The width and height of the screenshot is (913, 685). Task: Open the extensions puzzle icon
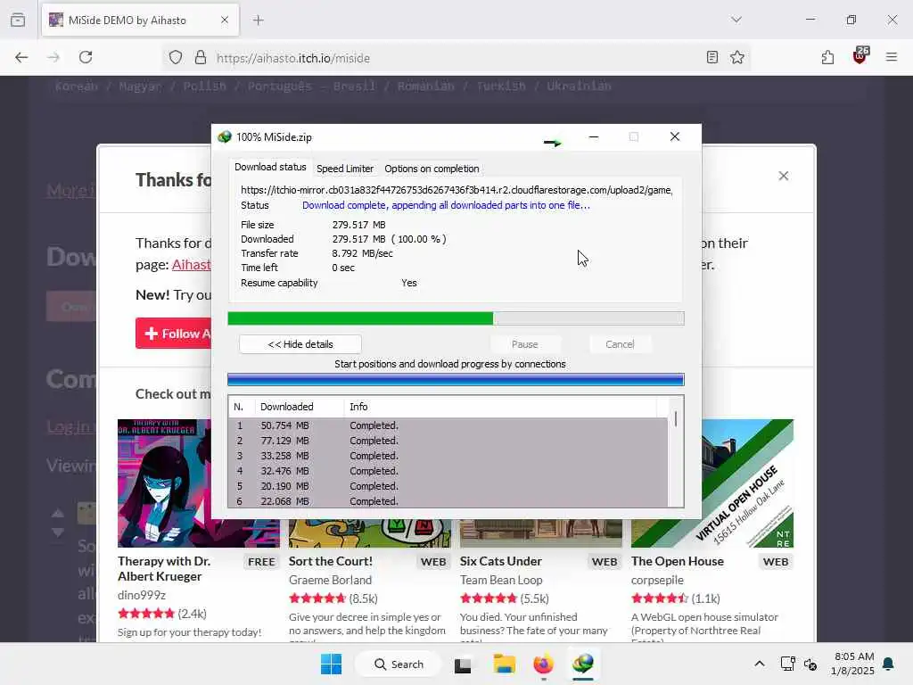[827, 57]
